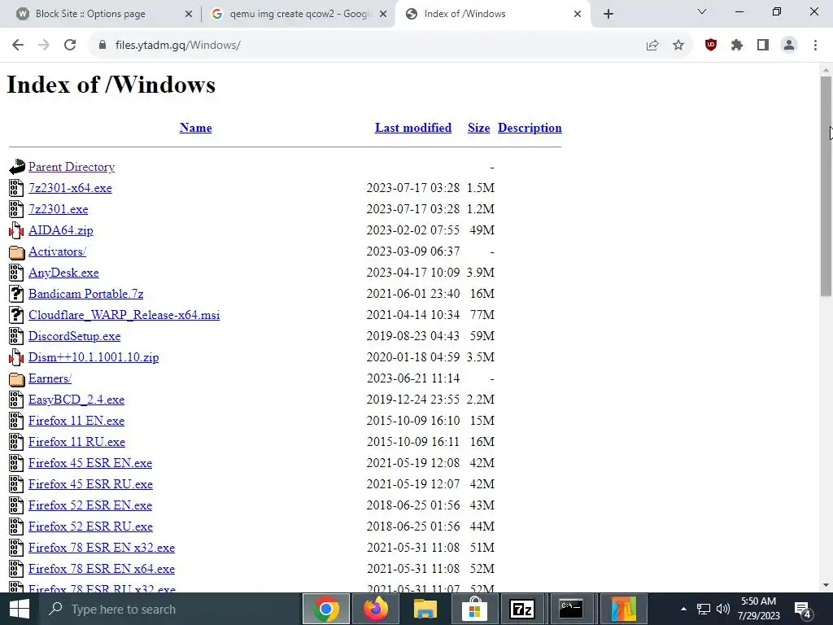Download Dism++10.1.1001.10.zip
Image resolution: width=833 pixels, height=625 pixels.
94,357
